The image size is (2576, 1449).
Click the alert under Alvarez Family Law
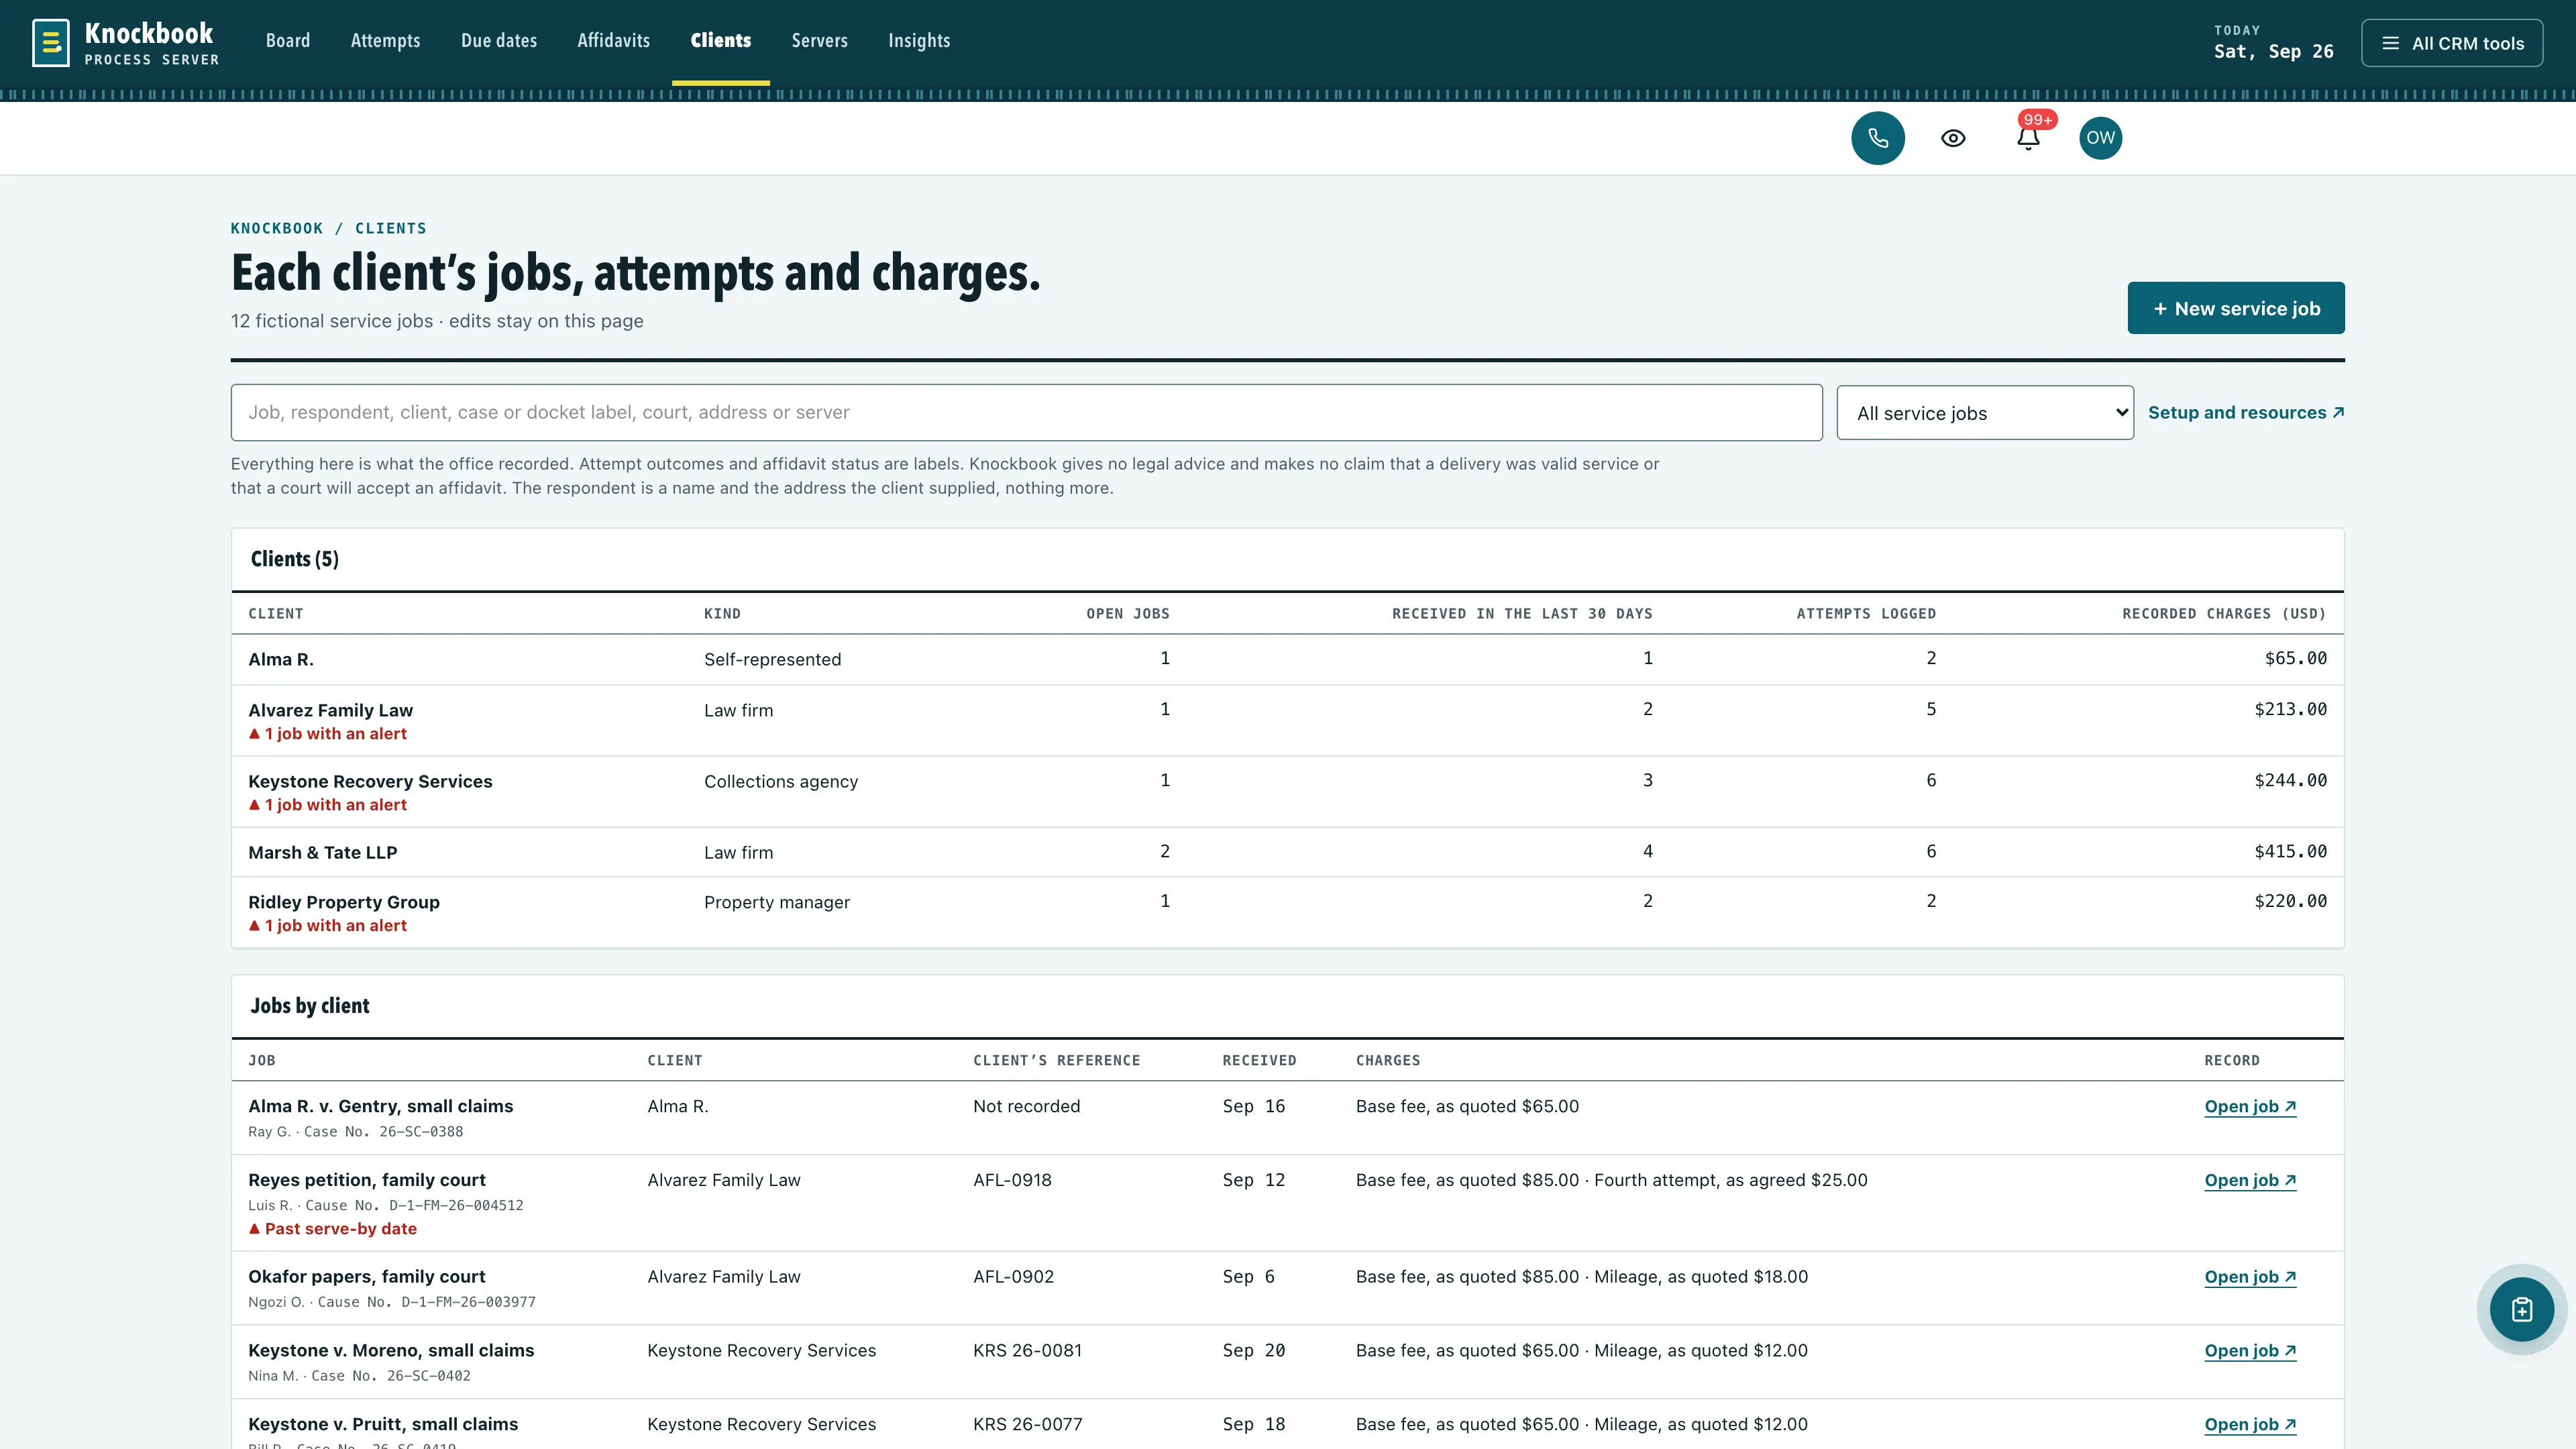tap(328, 734)
